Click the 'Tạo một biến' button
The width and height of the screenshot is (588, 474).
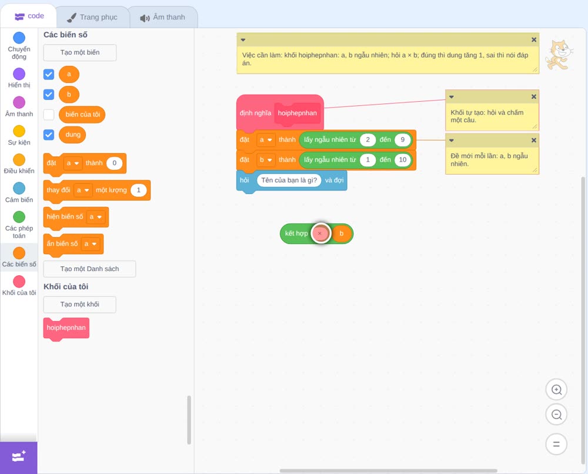tap(80, 52)
